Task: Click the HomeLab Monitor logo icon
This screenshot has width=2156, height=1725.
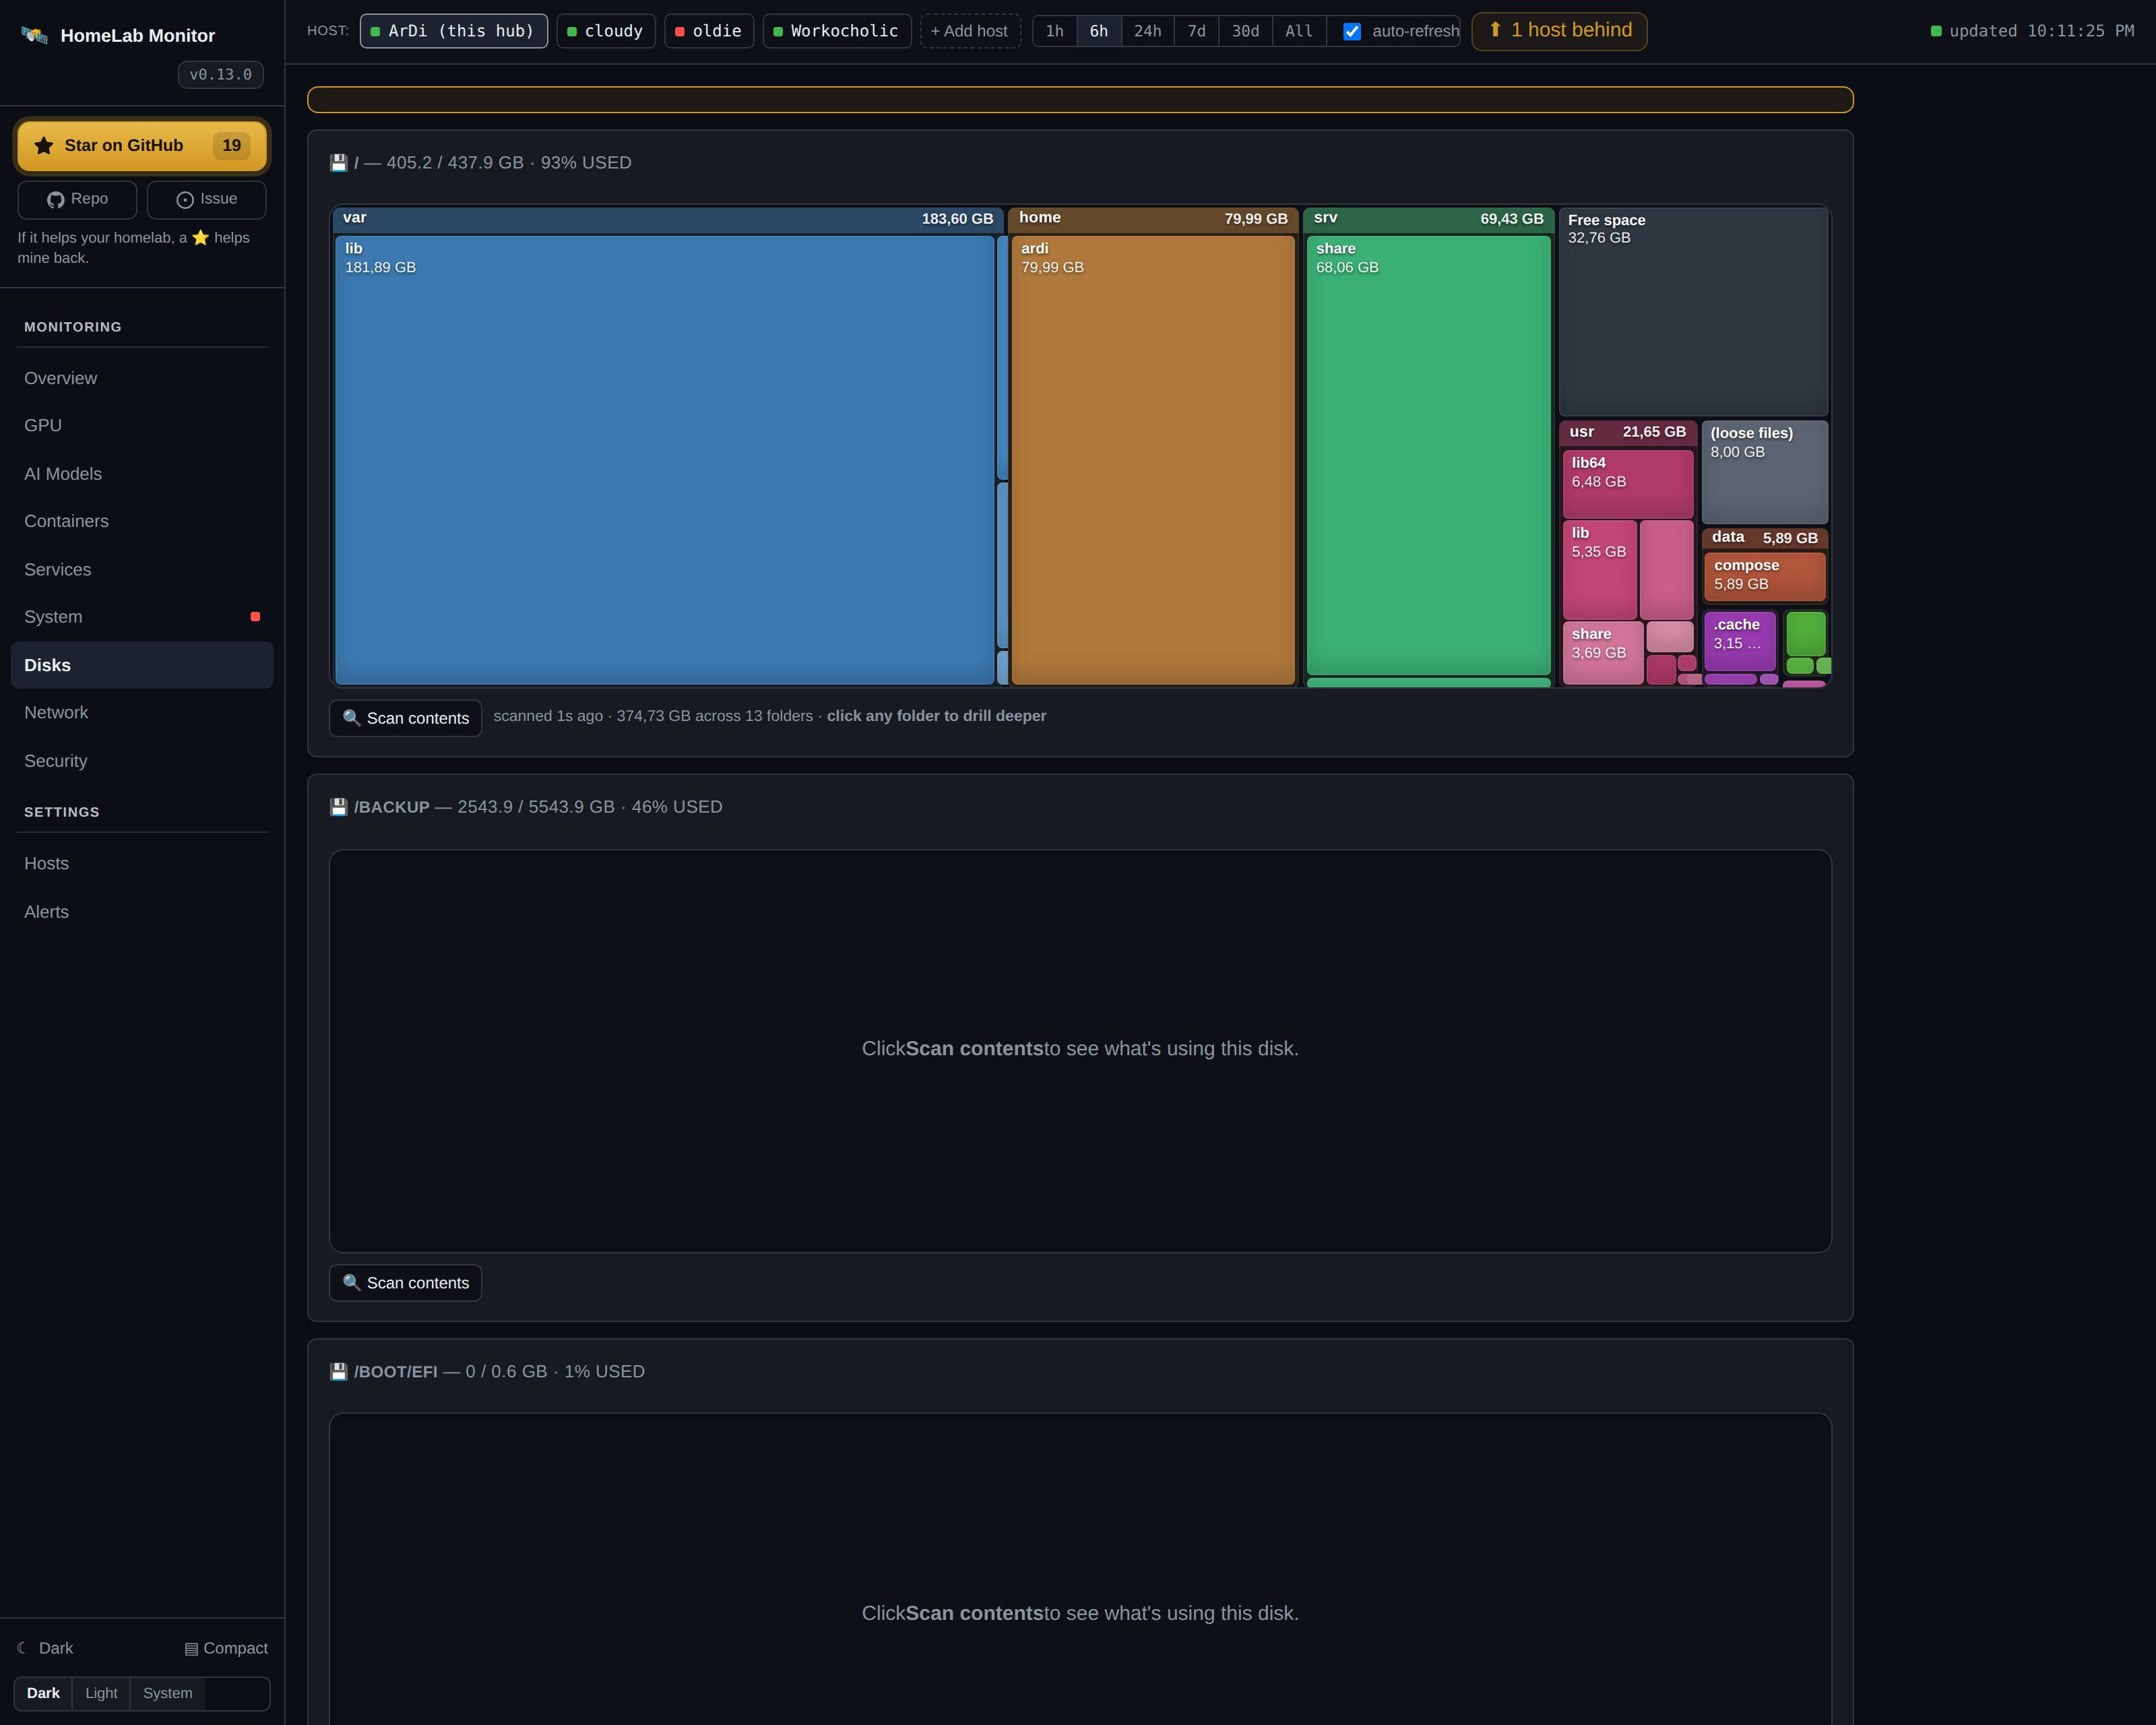Action: (35, 35)
